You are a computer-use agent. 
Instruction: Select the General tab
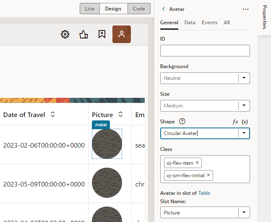tap(169, 23)
